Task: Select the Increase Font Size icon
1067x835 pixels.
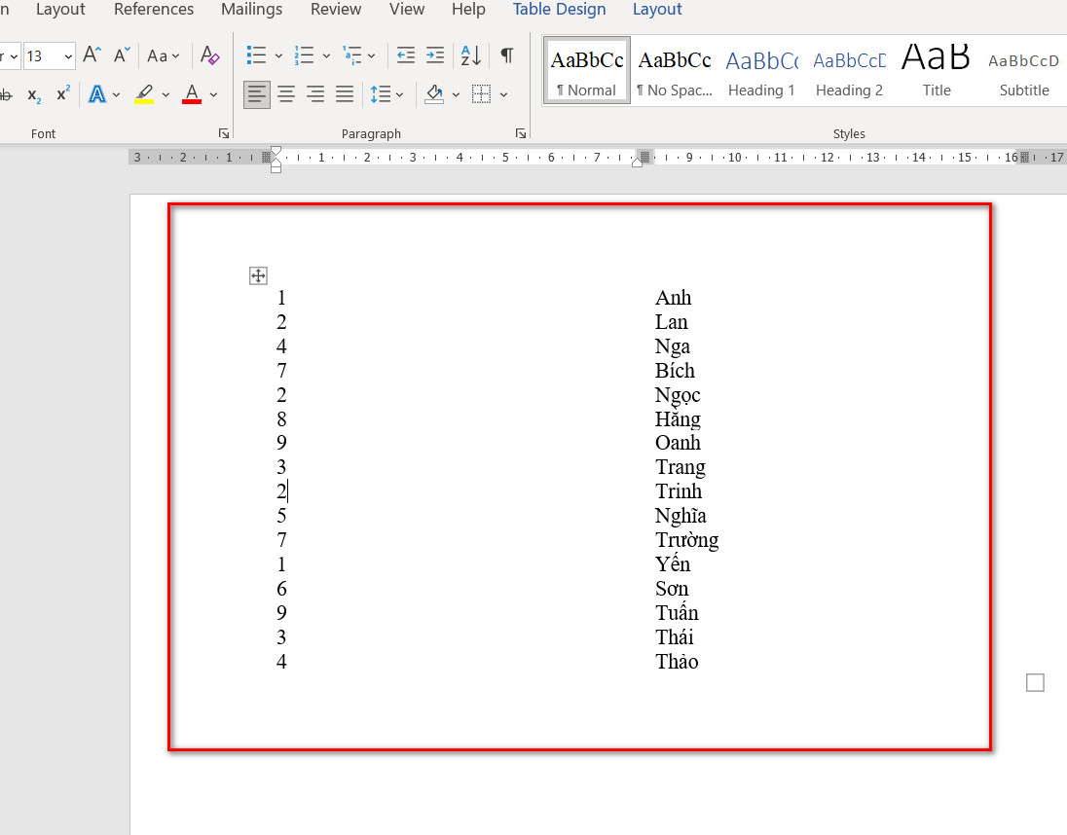Action: coord(92,55)
